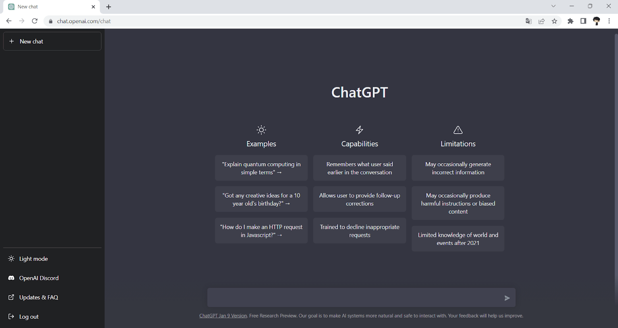The height and width of the screenshot is (328, 618).
Task: Open the translate page icon in address bar
Action: click(529, 21)
